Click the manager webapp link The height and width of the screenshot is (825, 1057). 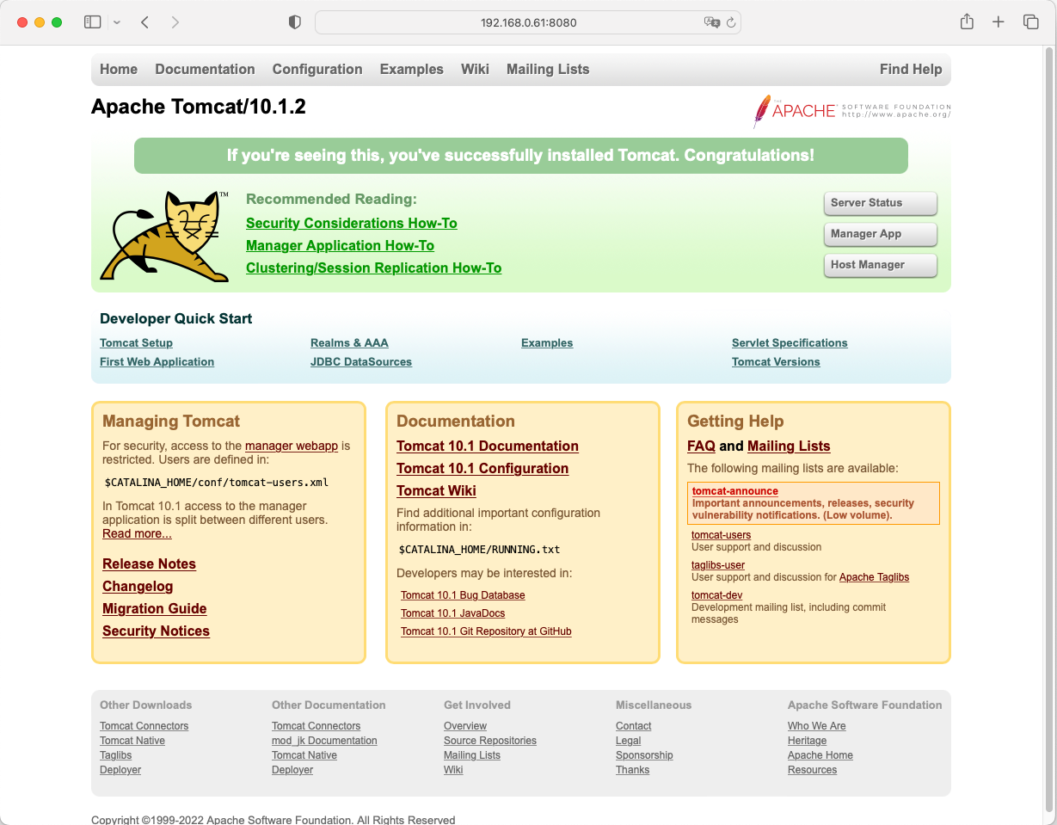(x=292, y=446)
